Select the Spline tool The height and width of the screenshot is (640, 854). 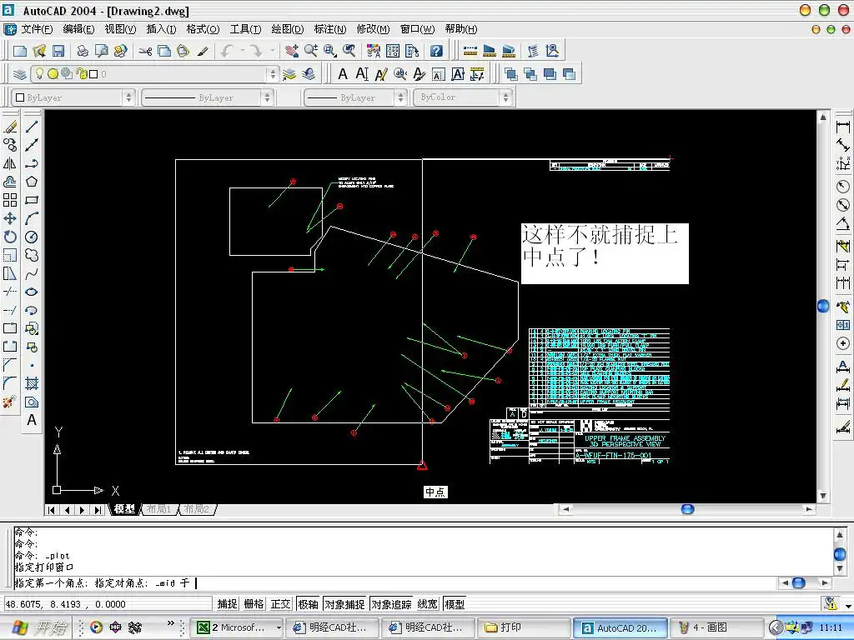click(32, 273)
